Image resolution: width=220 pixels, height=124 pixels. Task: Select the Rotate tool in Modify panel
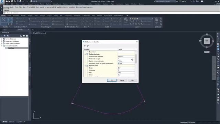coord(106,19)
